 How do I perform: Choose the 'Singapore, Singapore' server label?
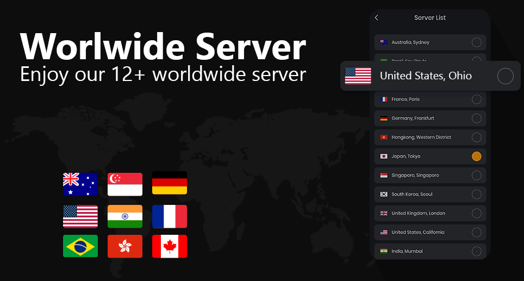pyautogui.click(x=415, y=176)
